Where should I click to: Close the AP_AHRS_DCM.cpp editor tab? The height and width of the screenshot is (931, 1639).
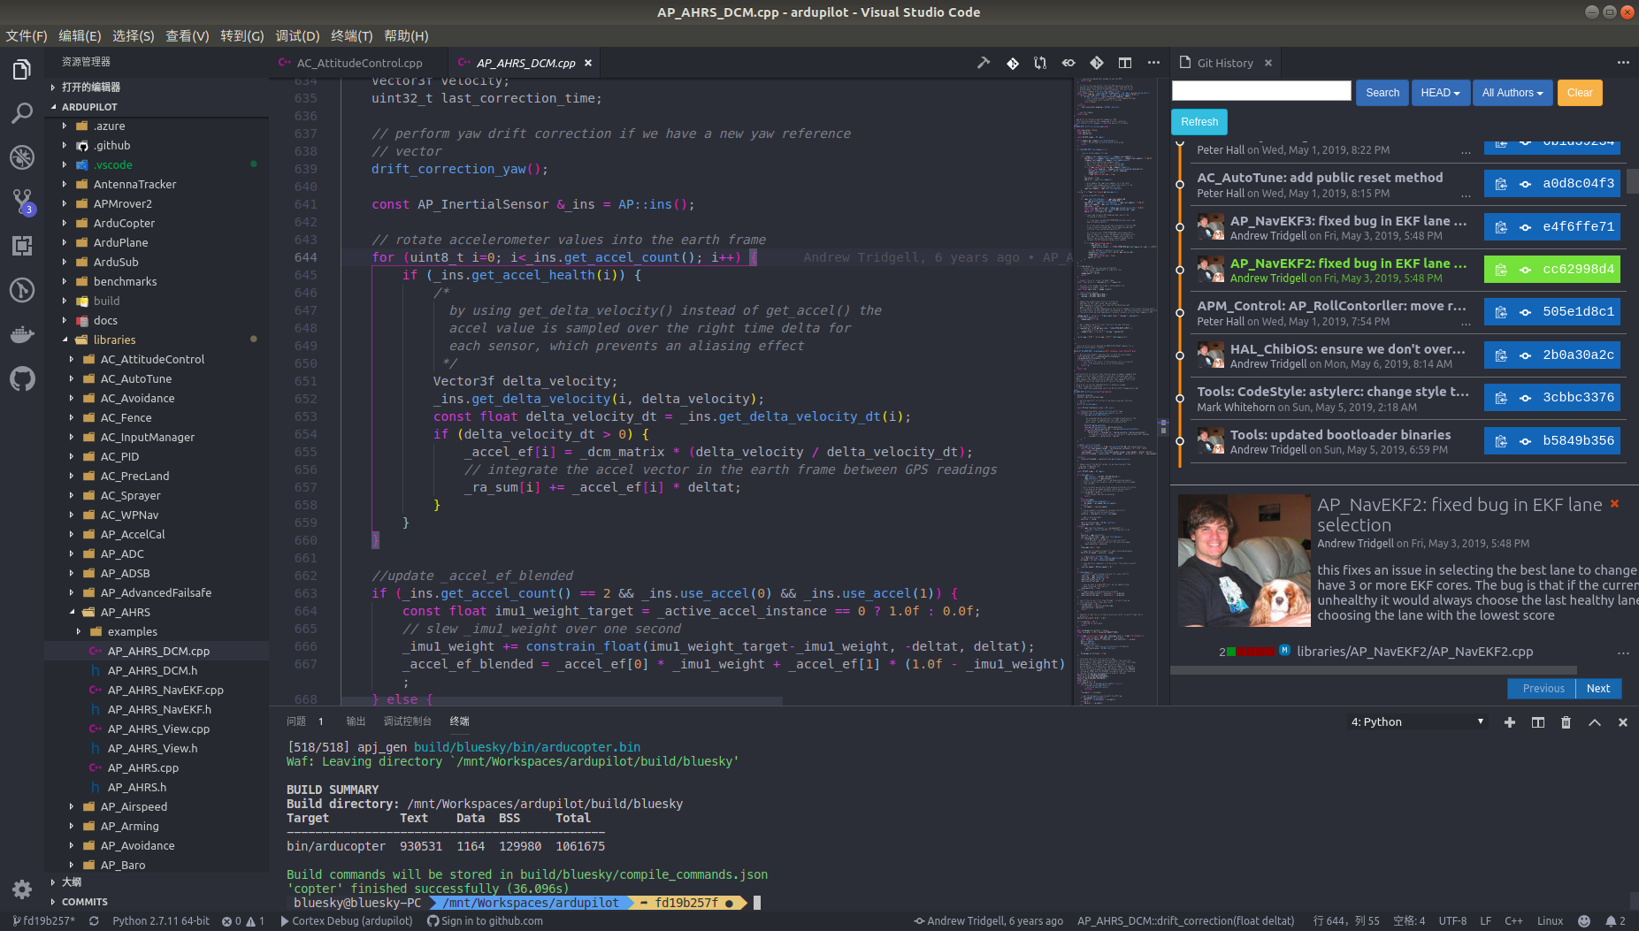coord(588,63)
